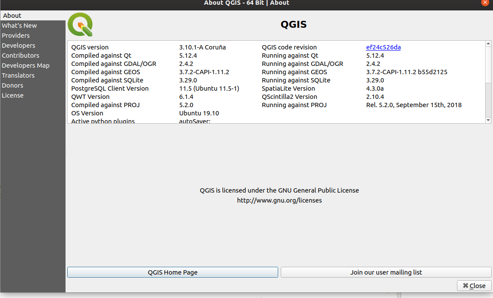Image resolution: width=493 pixels, height=298 pixels.
Task: Select the About section in sidebar
Action: click(12, 15)
